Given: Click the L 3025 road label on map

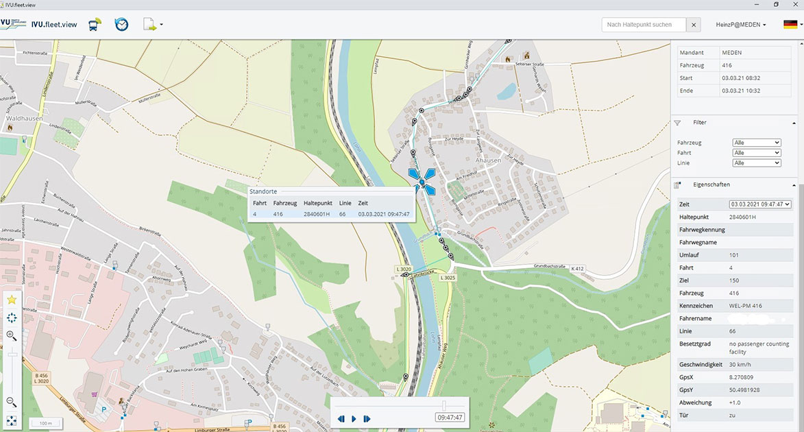Looking at the screenshot, I should pos(448,278).
